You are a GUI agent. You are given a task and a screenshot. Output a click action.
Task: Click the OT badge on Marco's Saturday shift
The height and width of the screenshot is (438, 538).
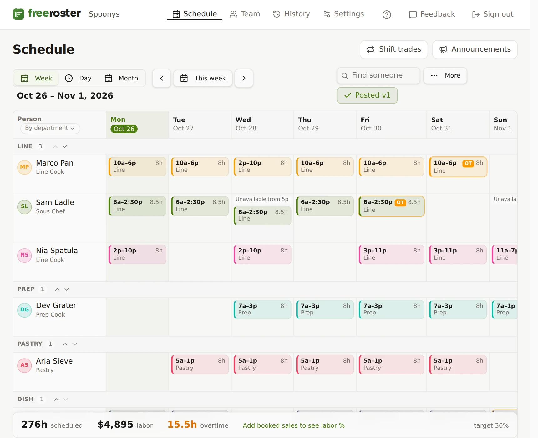point(468,163)
